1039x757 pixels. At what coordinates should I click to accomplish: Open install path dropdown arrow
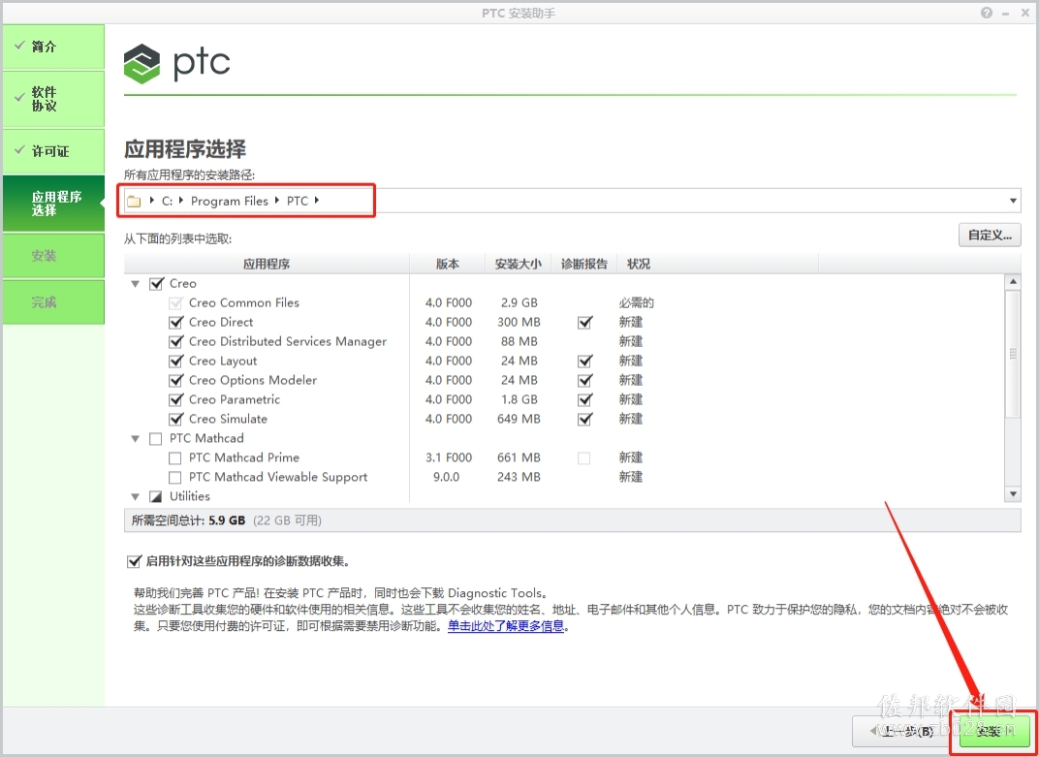(1013, 201)
